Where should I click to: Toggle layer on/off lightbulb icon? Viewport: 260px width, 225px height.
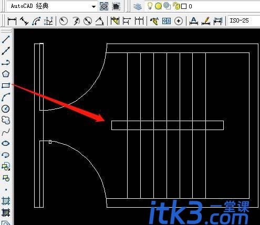tap(150, 6)
